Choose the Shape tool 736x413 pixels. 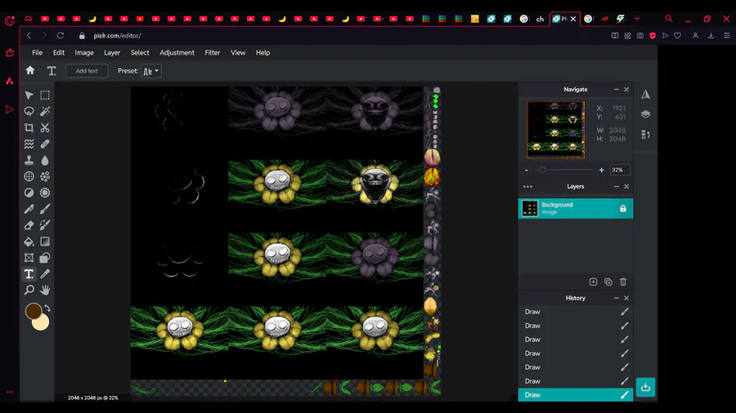(x=45, y=258)
